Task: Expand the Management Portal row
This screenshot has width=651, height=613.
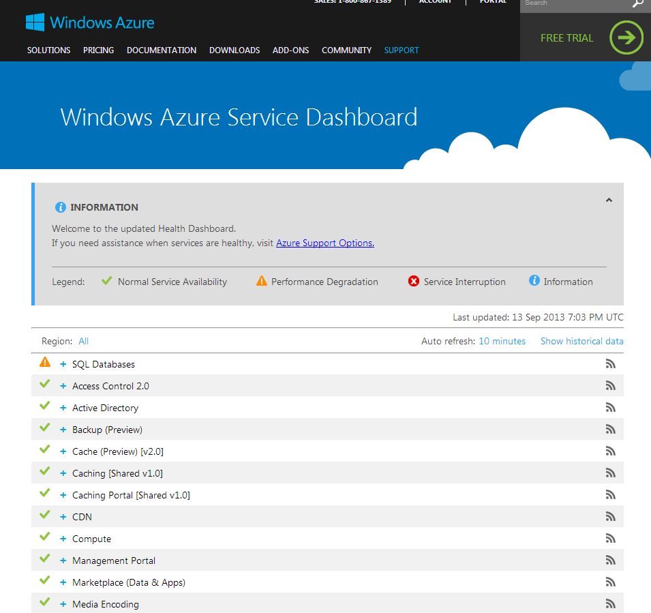Action: point(63,561)
